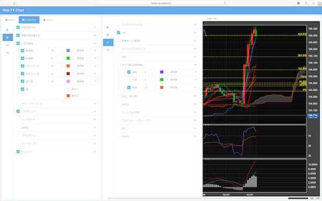Image resolution: width=322 pixels, height=201 pixels.
Task: Click left small button beside chart scrollbar
Action: click(312, 198)
